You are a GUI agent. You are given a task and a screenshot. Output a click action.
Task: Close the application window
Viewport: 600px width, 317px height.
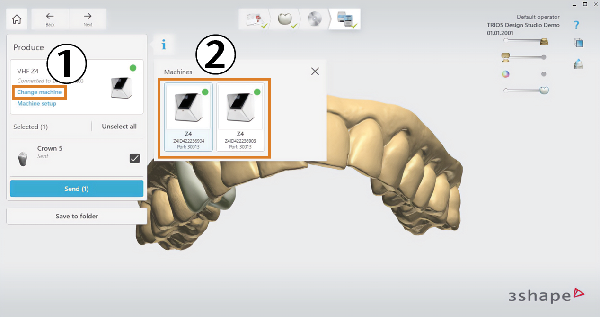tap(595, 4)
